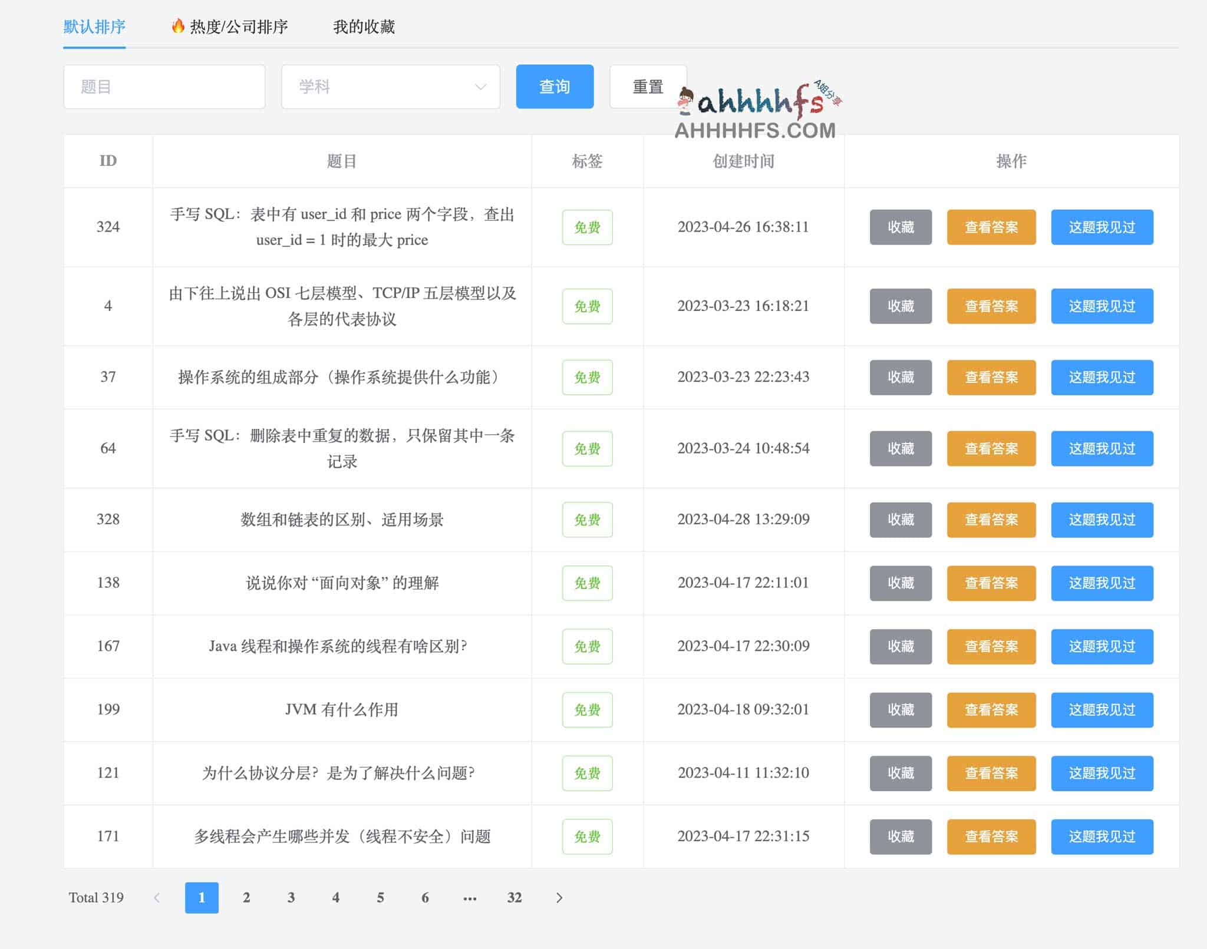The width and height of the screenshot is (1207, 949).
Task: Expand the subject selector chevron
Action: tap(480, 87)
